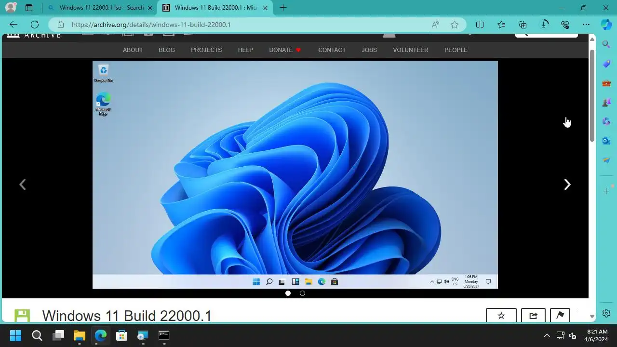Viewport: 617px width, 347px height.
Task: Open sidebar Games chess icon
Action: pyautogui.click(x=606, y=102)
